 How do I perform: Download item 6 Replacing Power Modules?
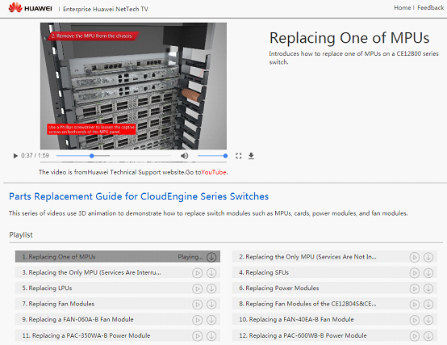point(428,288)
